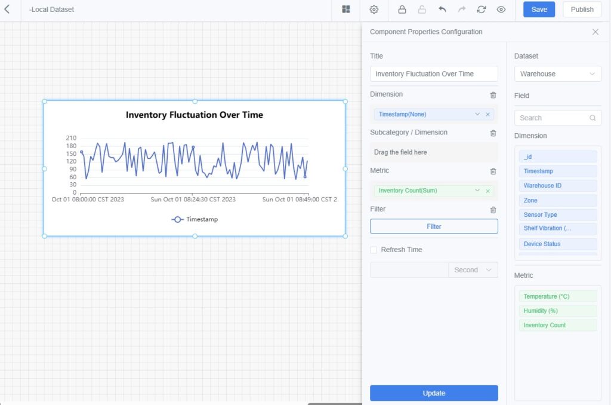The height and width of the screenshot is (405, 611).
Task: Select the Warehouse ID dimension field
Action: (x=557, y=186)
